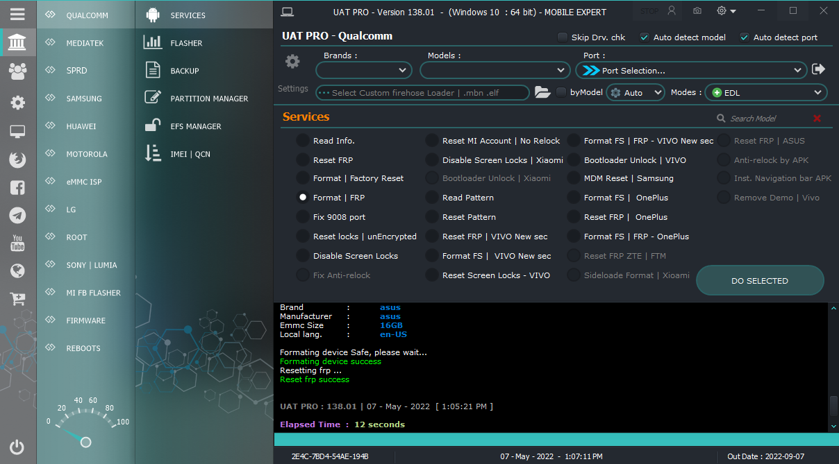Open the Firefox browser sidebar icon
This screenshot has width=839, height=464.
[17, 160]
